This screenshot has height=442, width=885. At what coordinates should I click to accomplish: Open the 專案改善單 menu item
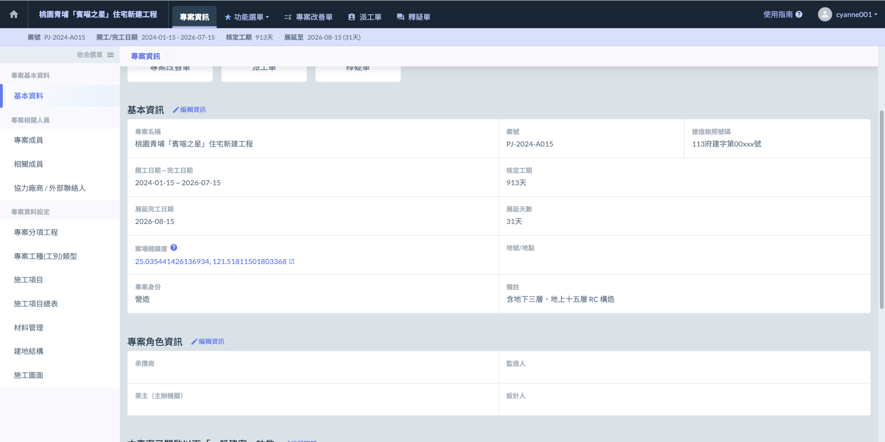(308, 17)
